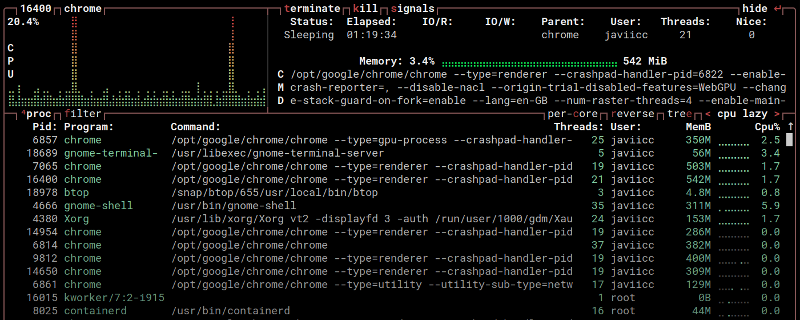This screenshot has width=800, height=320.
Task: Hide the process detail panel
Action: (x=761, y=9)
